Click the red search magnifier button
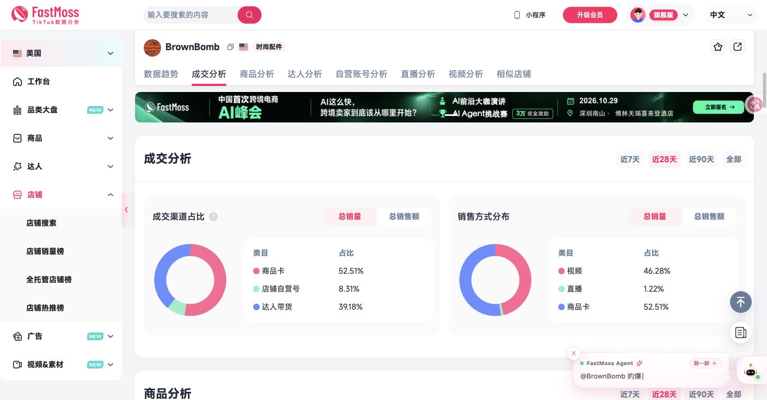This screenshot has width=767, height=400. point(249,15)
